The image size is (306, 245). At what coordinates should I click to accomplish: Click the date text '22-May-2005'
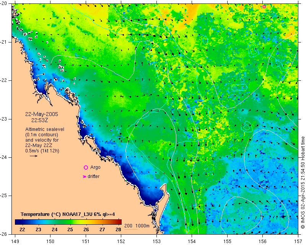tap(42, 114)
